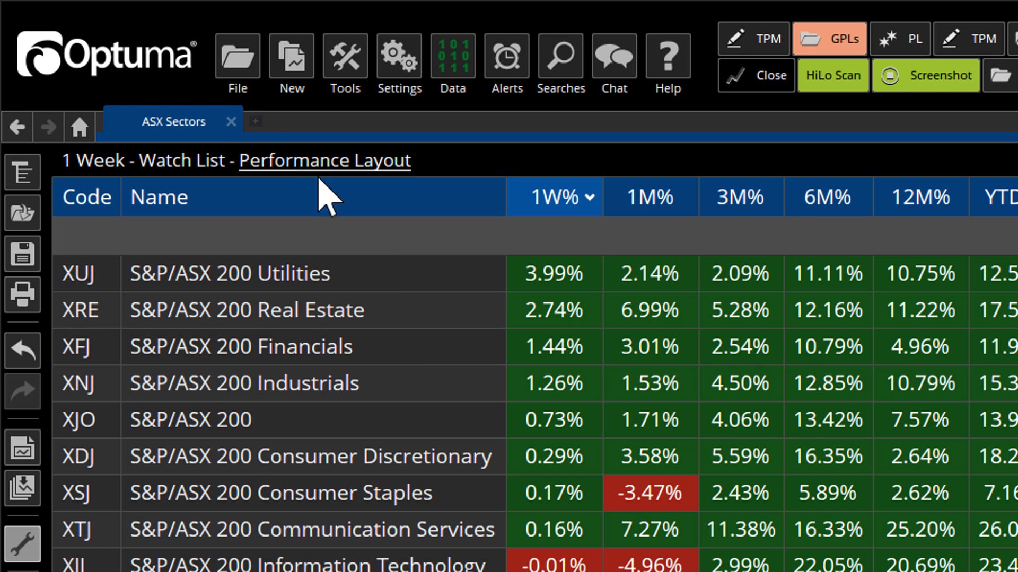1018x572 pixels.
Task: Click the undo sidebar arrow
Action: click(22, 350)
